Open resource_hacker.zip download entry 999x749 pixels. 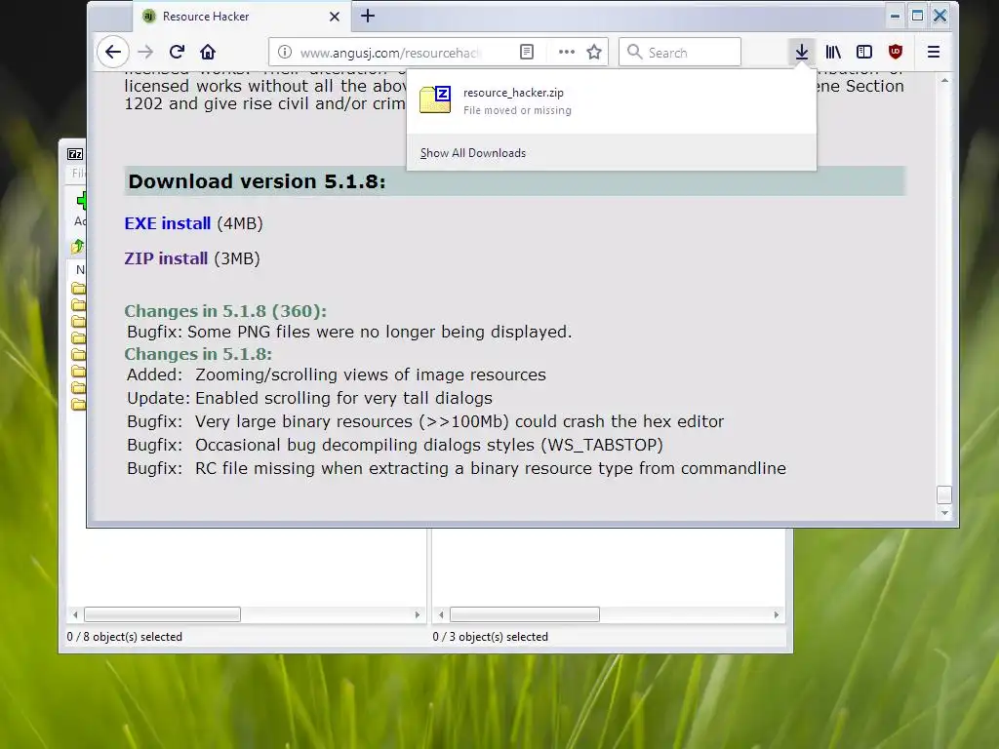pos(611,100)
